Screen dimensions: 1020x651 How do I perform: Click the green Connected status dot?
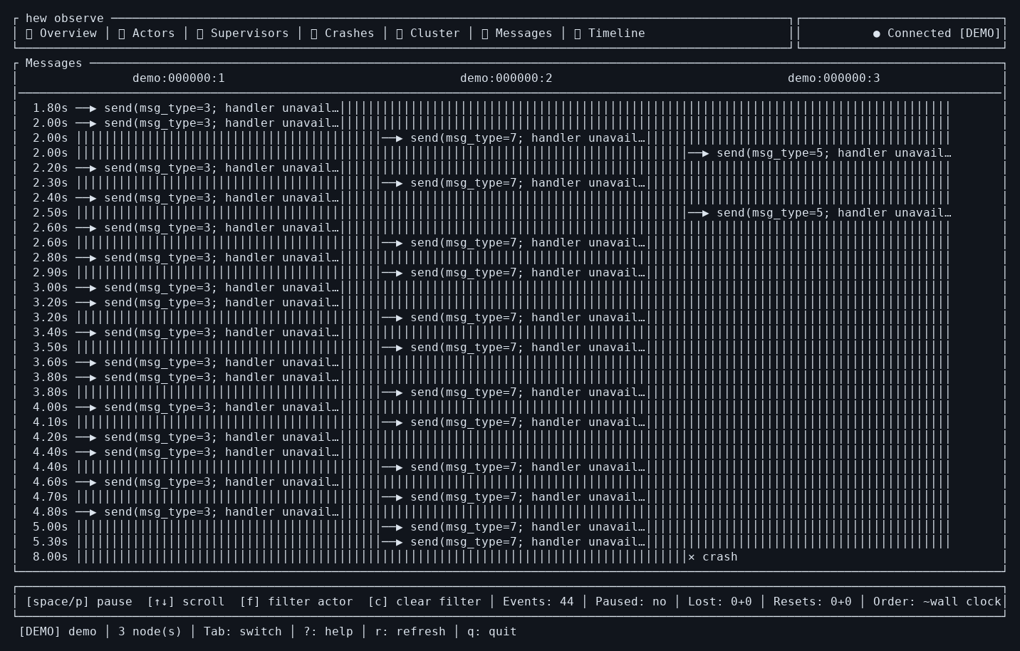click(x=877, y=33)
